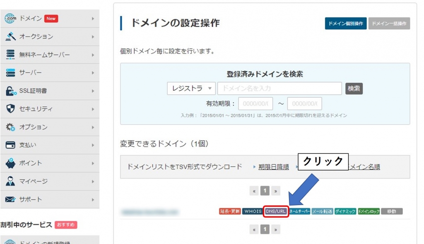Viewport: 424px width, 244px height.
Task: Open 無料ネームサーバー sidebar menu item
Action: (50, 55)
